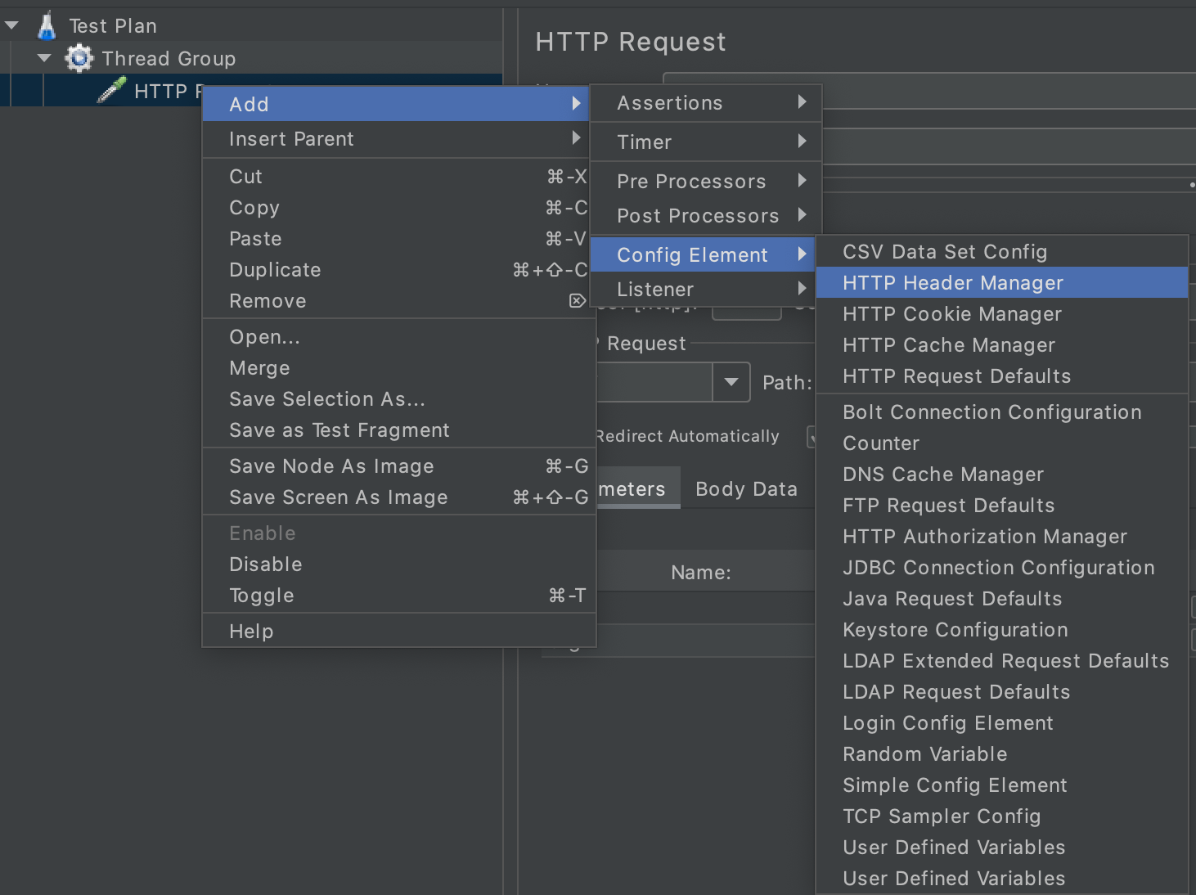
Task: Add a CSV Data Set Config
Action: tap(1002, 252)
